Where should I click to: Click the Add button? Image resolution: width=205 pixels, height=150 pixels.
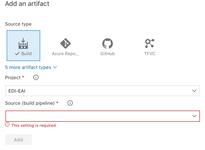(x=18, y=139)
